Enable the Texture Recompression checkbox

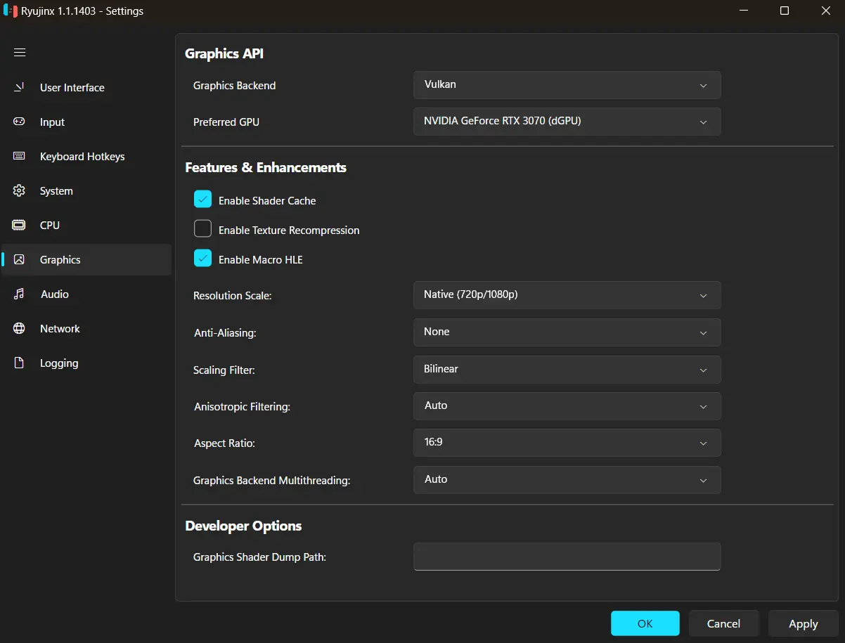coord(202,229)
